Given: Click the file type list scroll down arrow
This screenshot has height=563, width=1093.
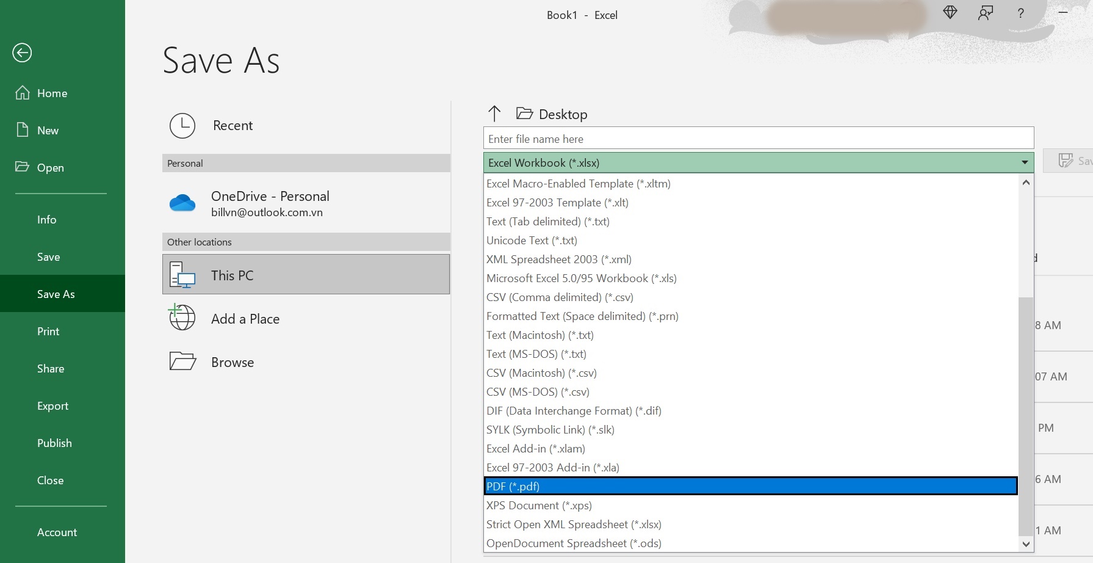Looking at the screenshot, I should pyautogui.click(x=1026, y=544).
